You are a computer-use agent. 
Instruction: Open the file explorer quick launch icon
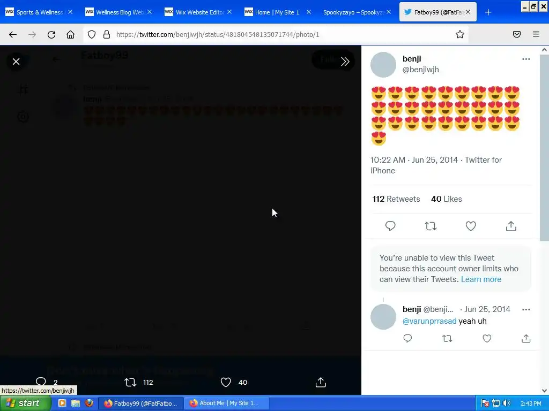76,403
